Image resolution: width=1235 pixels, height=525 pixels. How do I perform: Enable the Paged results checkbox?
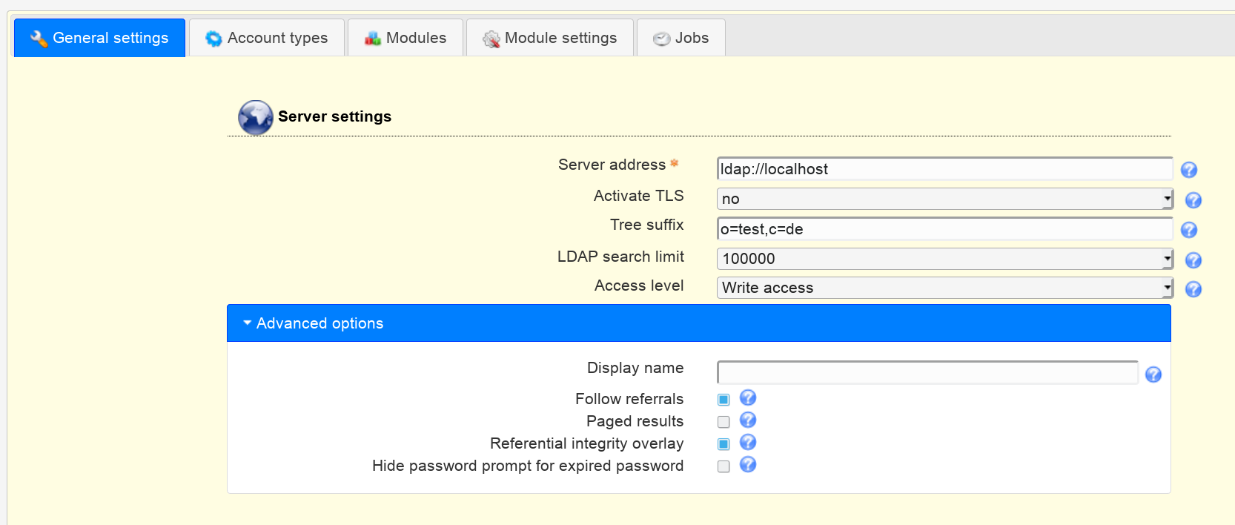point(724,422)
